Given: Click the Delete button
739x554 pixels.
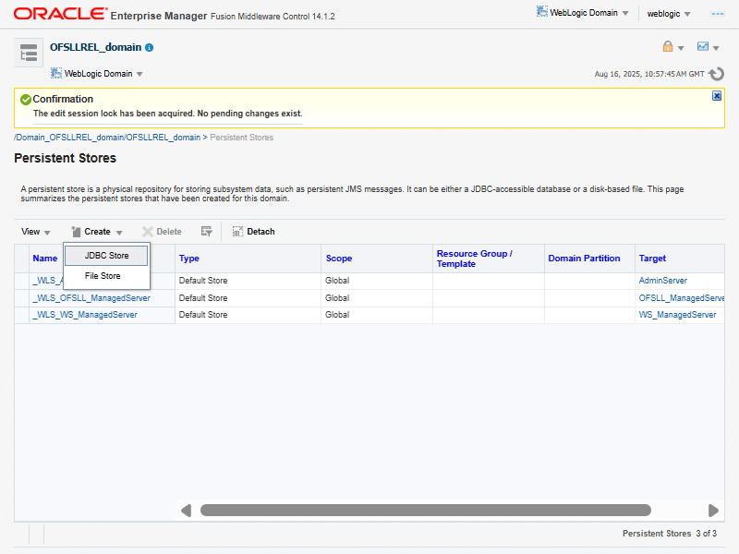Looking at the screenshot, I should (x=162, y=232).
